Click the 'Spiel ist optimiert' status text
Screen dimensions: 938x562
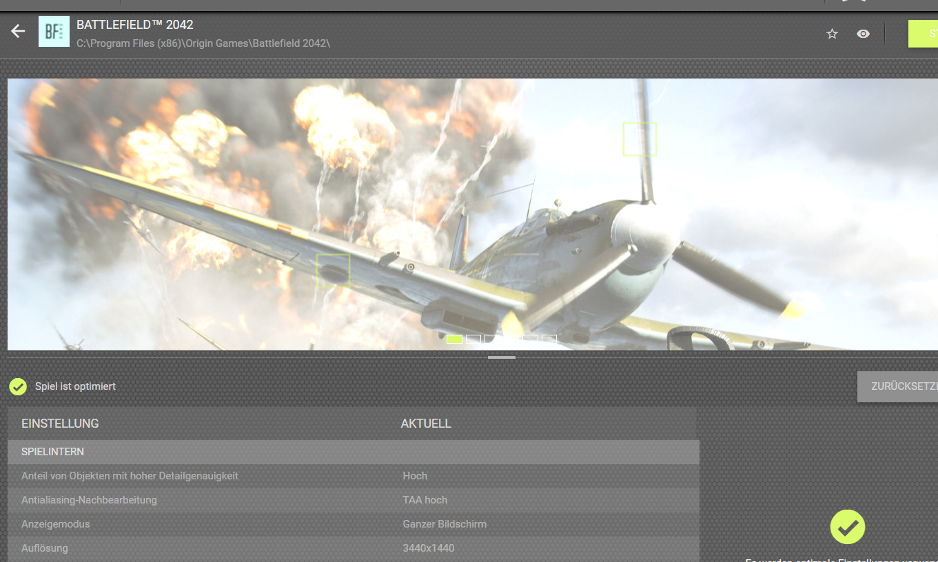coord(75,386)
